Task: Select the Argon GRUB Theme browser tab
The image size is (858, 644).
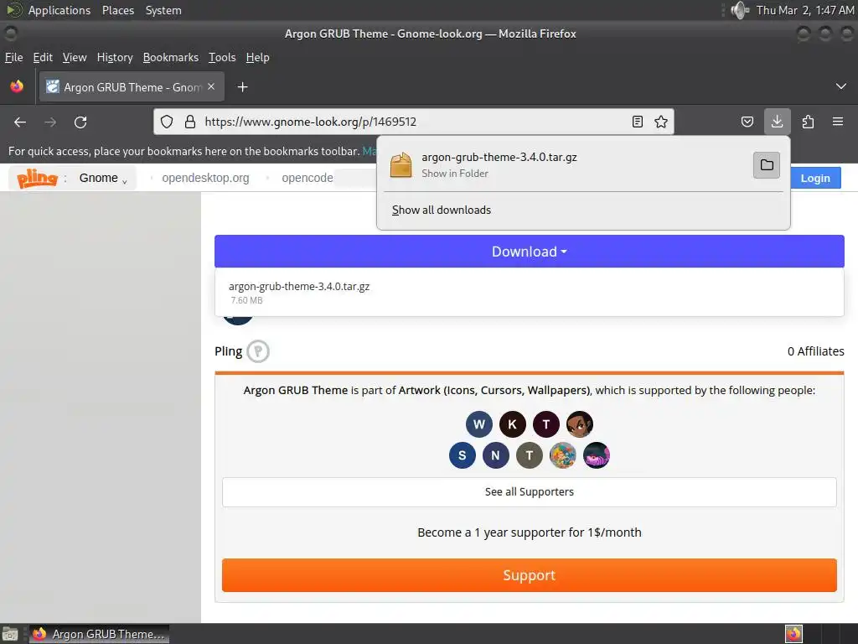Action: click(x=132, y=87)
